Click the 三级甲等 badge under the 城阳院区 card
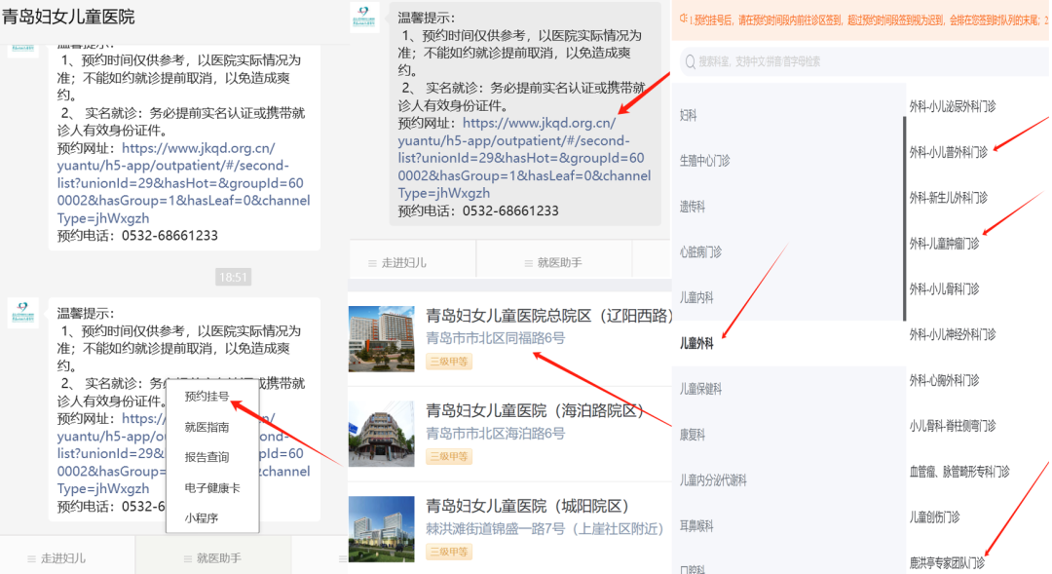 tap(449, 552)
